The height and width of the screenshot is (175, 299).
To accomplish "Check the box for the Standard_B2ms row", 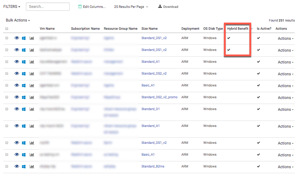I will coord(7,166).
